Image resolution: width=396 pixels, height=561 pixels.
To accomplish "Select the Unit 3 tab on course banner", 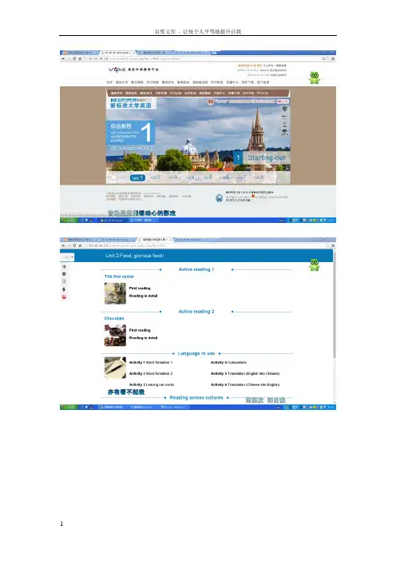I will pos(173,177).
